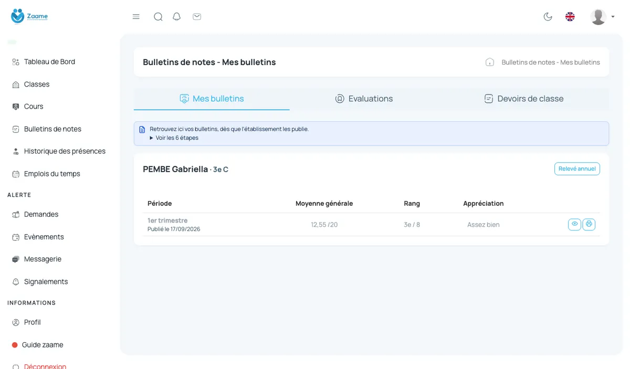Open Evènements in sidebar

[x=44, y=237]
